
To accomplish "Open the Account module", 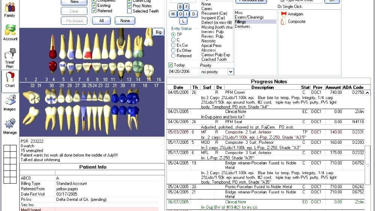I will point(10,33).
